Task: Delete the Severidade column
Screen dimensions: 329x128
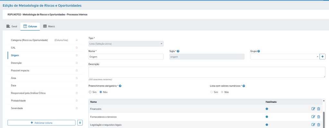Action: pyautogui.click(x=76, y=108)
